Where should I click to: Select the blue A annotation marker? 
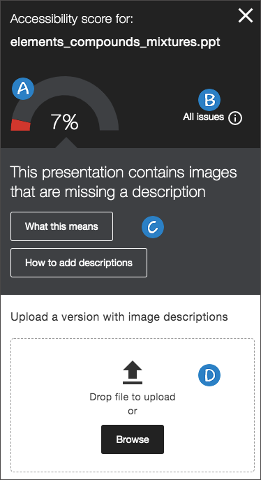(23, 89)
